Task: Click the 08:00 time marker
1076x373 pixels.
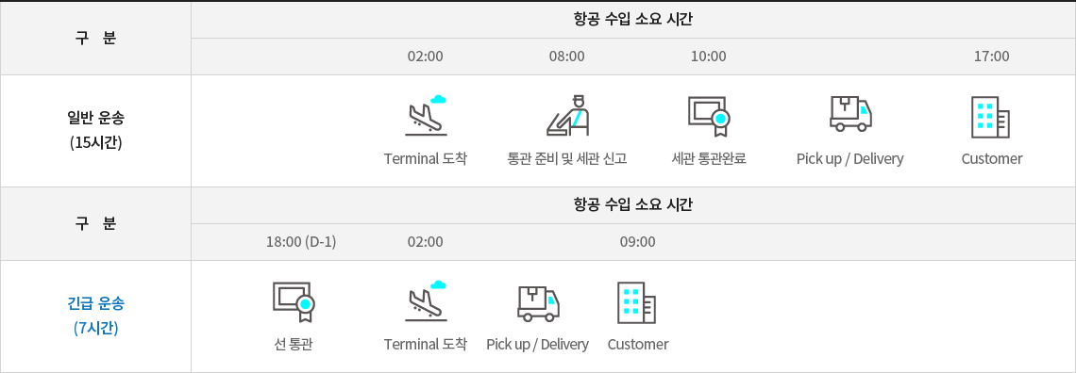Action: click(567, 57)
